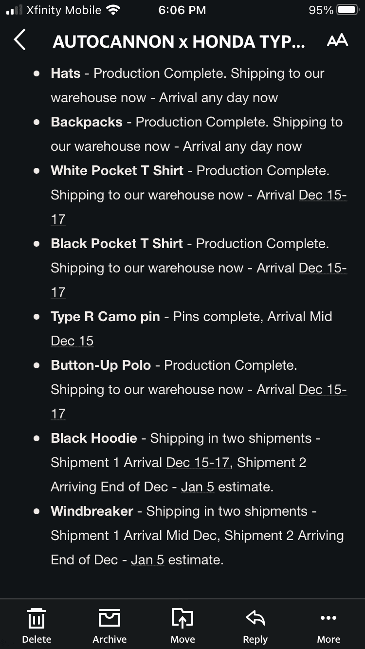Open the AA text size option
This screenshot has height=649, width=365.
click(x=337, y=41)
